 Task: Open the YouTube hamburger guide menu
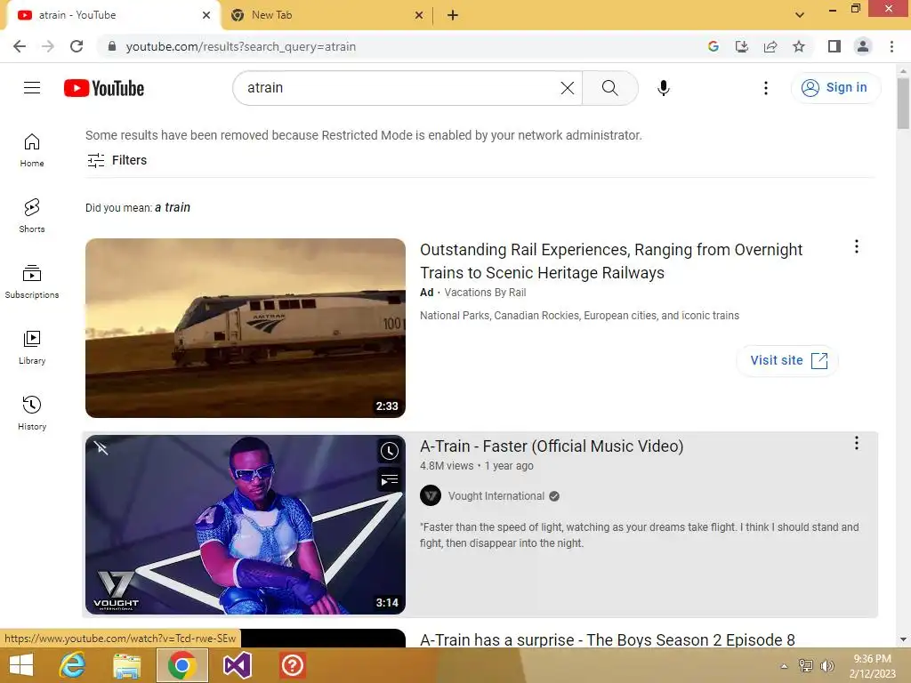pos(32,88)
